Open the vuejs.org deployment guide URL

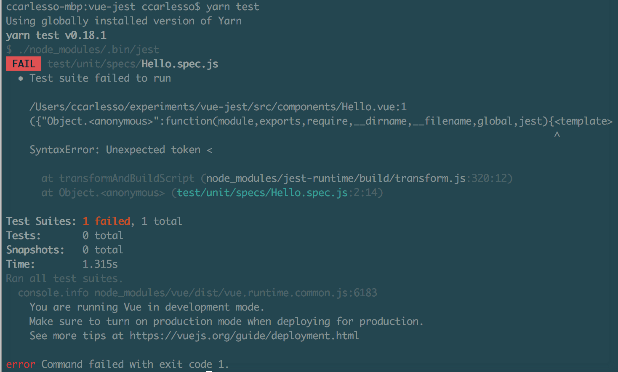(244, 336)
